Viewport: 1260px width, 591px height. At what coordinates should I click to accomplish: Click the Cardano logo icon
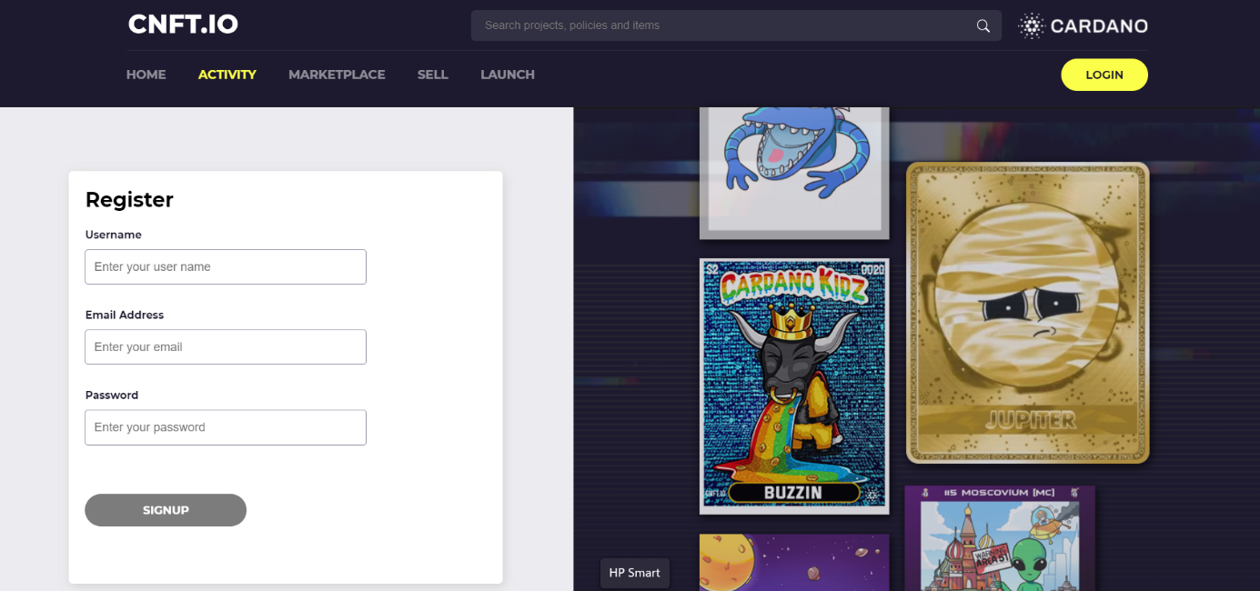[1031, 25]
